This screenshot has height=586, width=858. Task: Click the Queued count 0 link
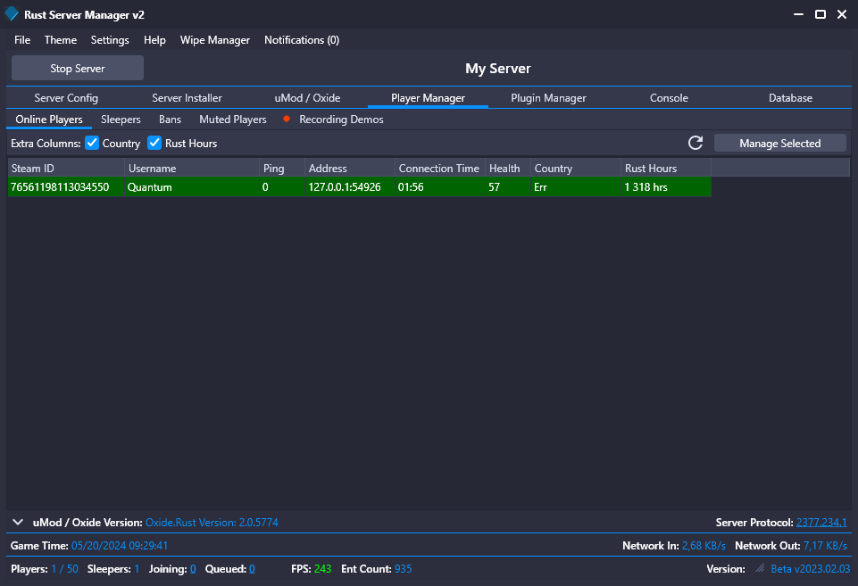(x=252, y=569)
